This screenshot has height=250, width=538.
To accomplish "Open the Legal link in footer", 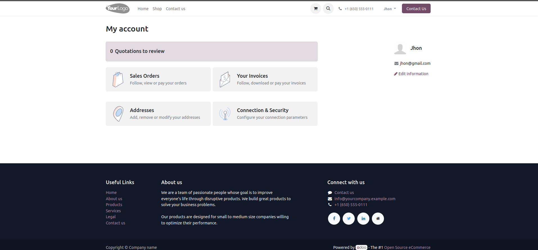I will (111, 217).
